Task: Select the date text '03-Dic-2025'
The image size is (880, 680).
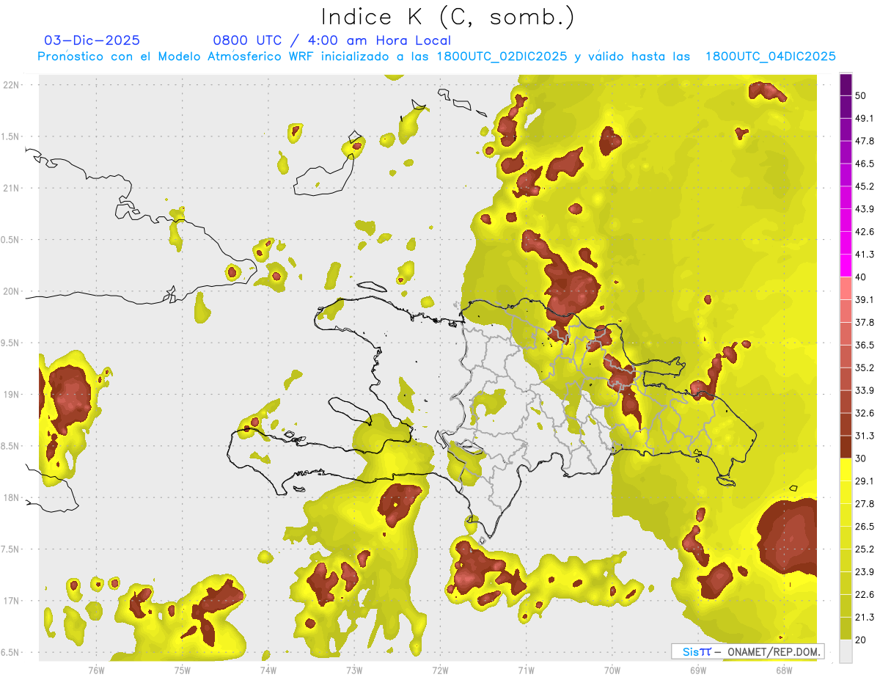Action: click(92, 40)
